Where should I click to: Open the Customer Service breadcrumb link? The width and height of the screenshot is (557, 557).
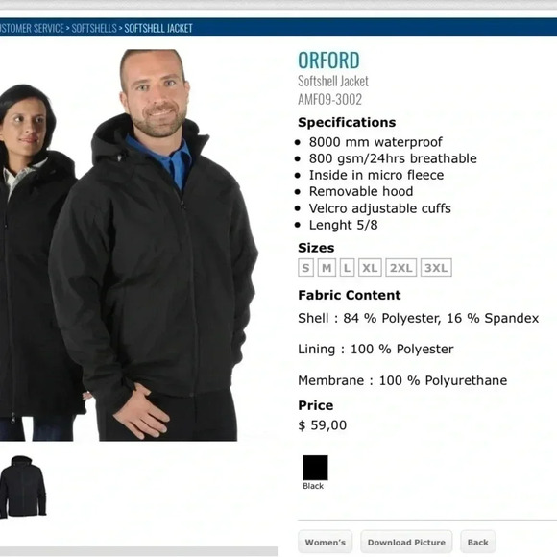pos(32,28)
